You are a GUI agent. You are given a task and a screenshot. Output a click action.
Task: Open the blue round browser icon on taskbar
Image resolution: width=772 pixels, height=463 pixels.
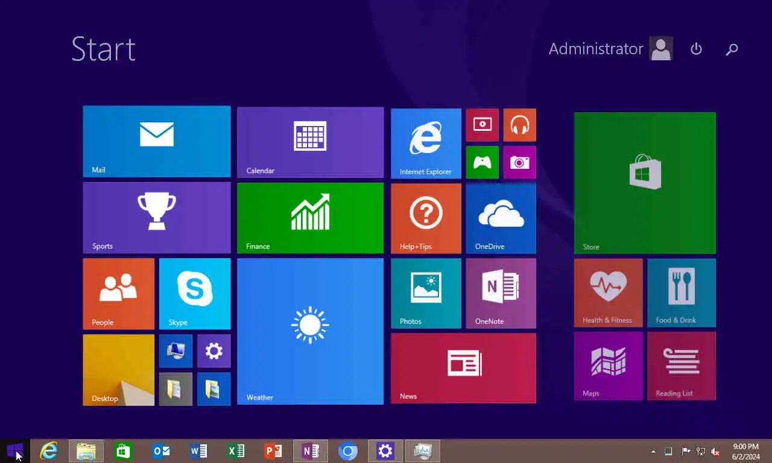348,451
